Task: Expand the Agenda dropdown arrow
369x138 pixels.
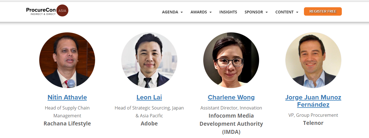Action: 182,12
